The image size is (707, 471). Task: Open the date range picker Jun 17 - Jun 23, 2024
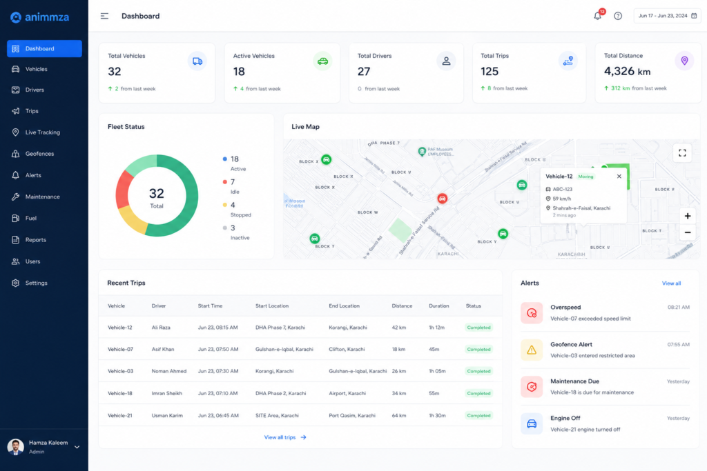(x=667, y=16)
